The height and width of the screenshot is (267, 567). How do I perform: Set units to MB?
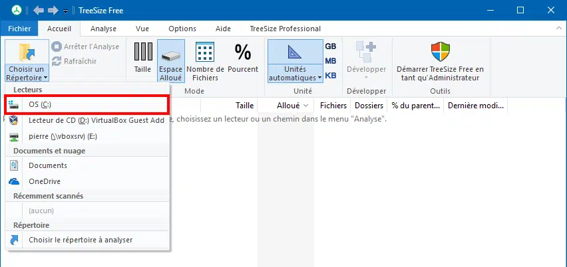331,61
